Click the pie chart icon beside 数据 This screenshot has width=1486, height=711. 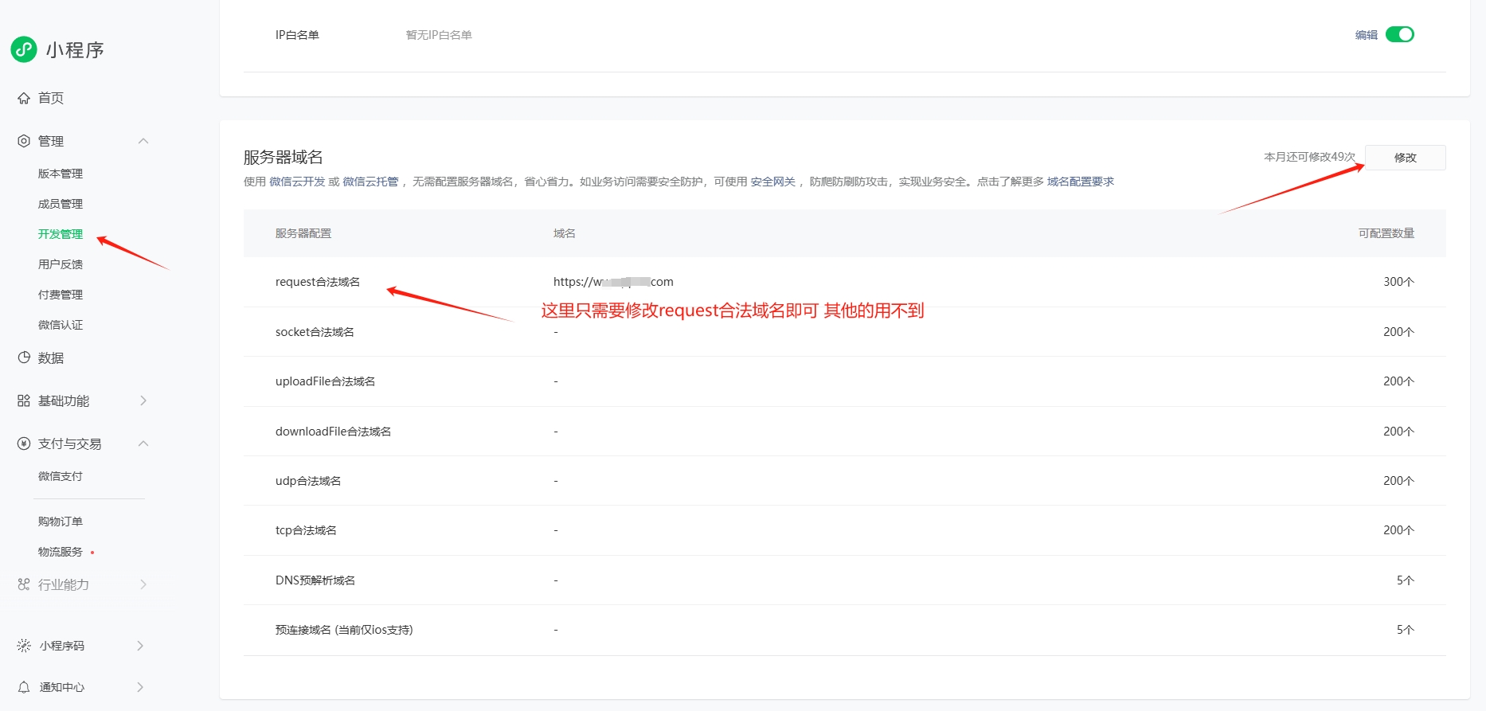click(x=24, y=357)
